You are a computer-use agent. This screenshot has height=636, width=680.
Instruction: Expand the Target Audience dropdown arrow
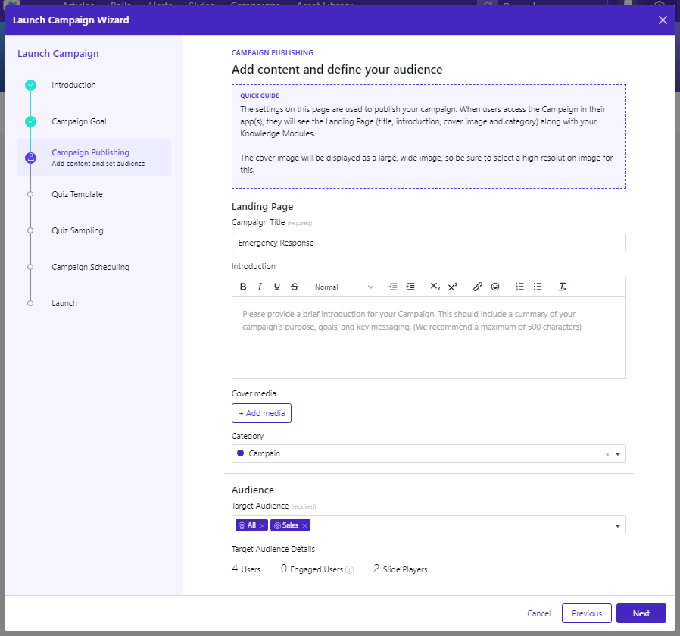(618, 526)
